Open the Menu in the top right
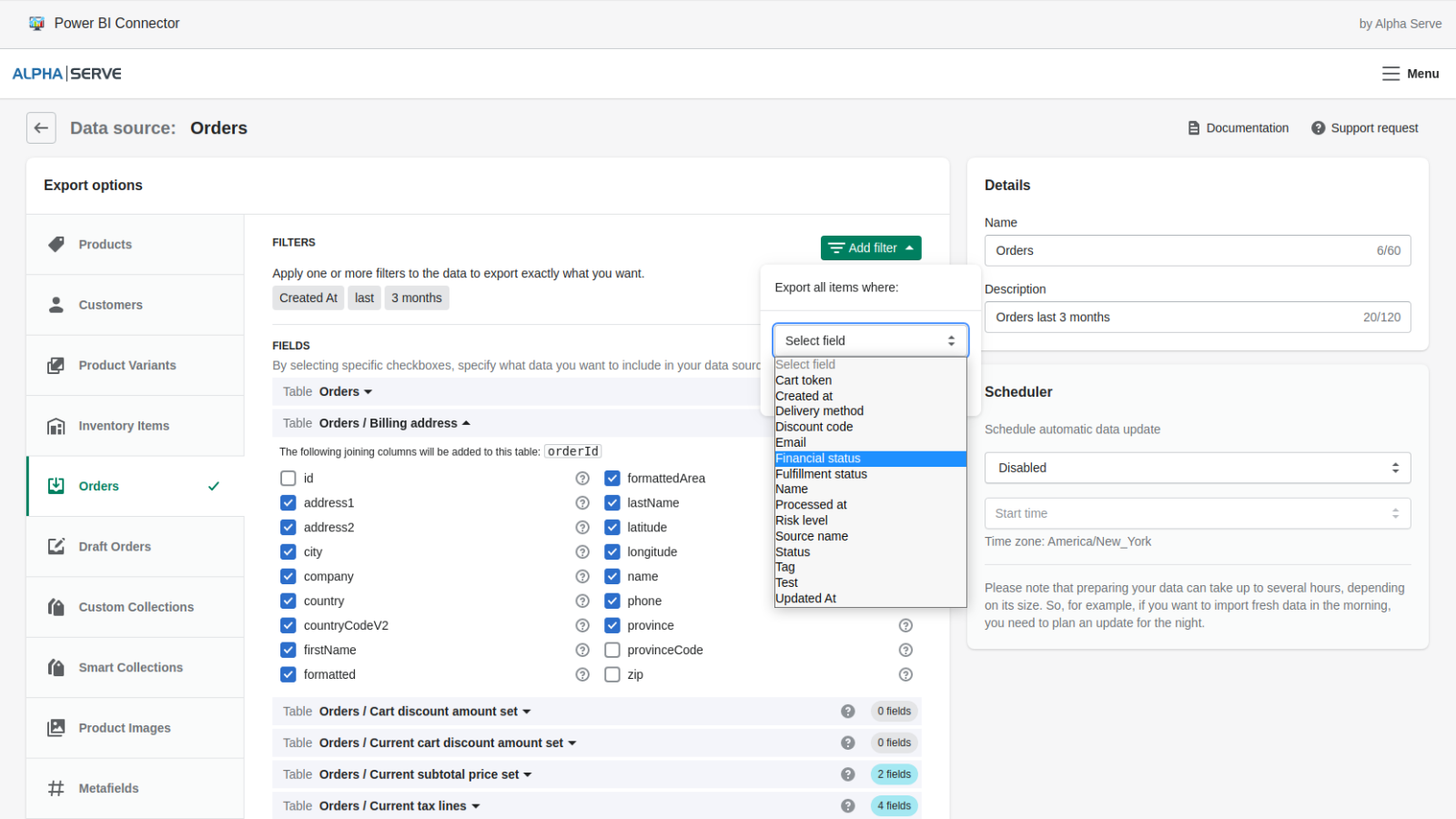Image resolution: width=1456 pixels, height=819 pixels. 1410,74
